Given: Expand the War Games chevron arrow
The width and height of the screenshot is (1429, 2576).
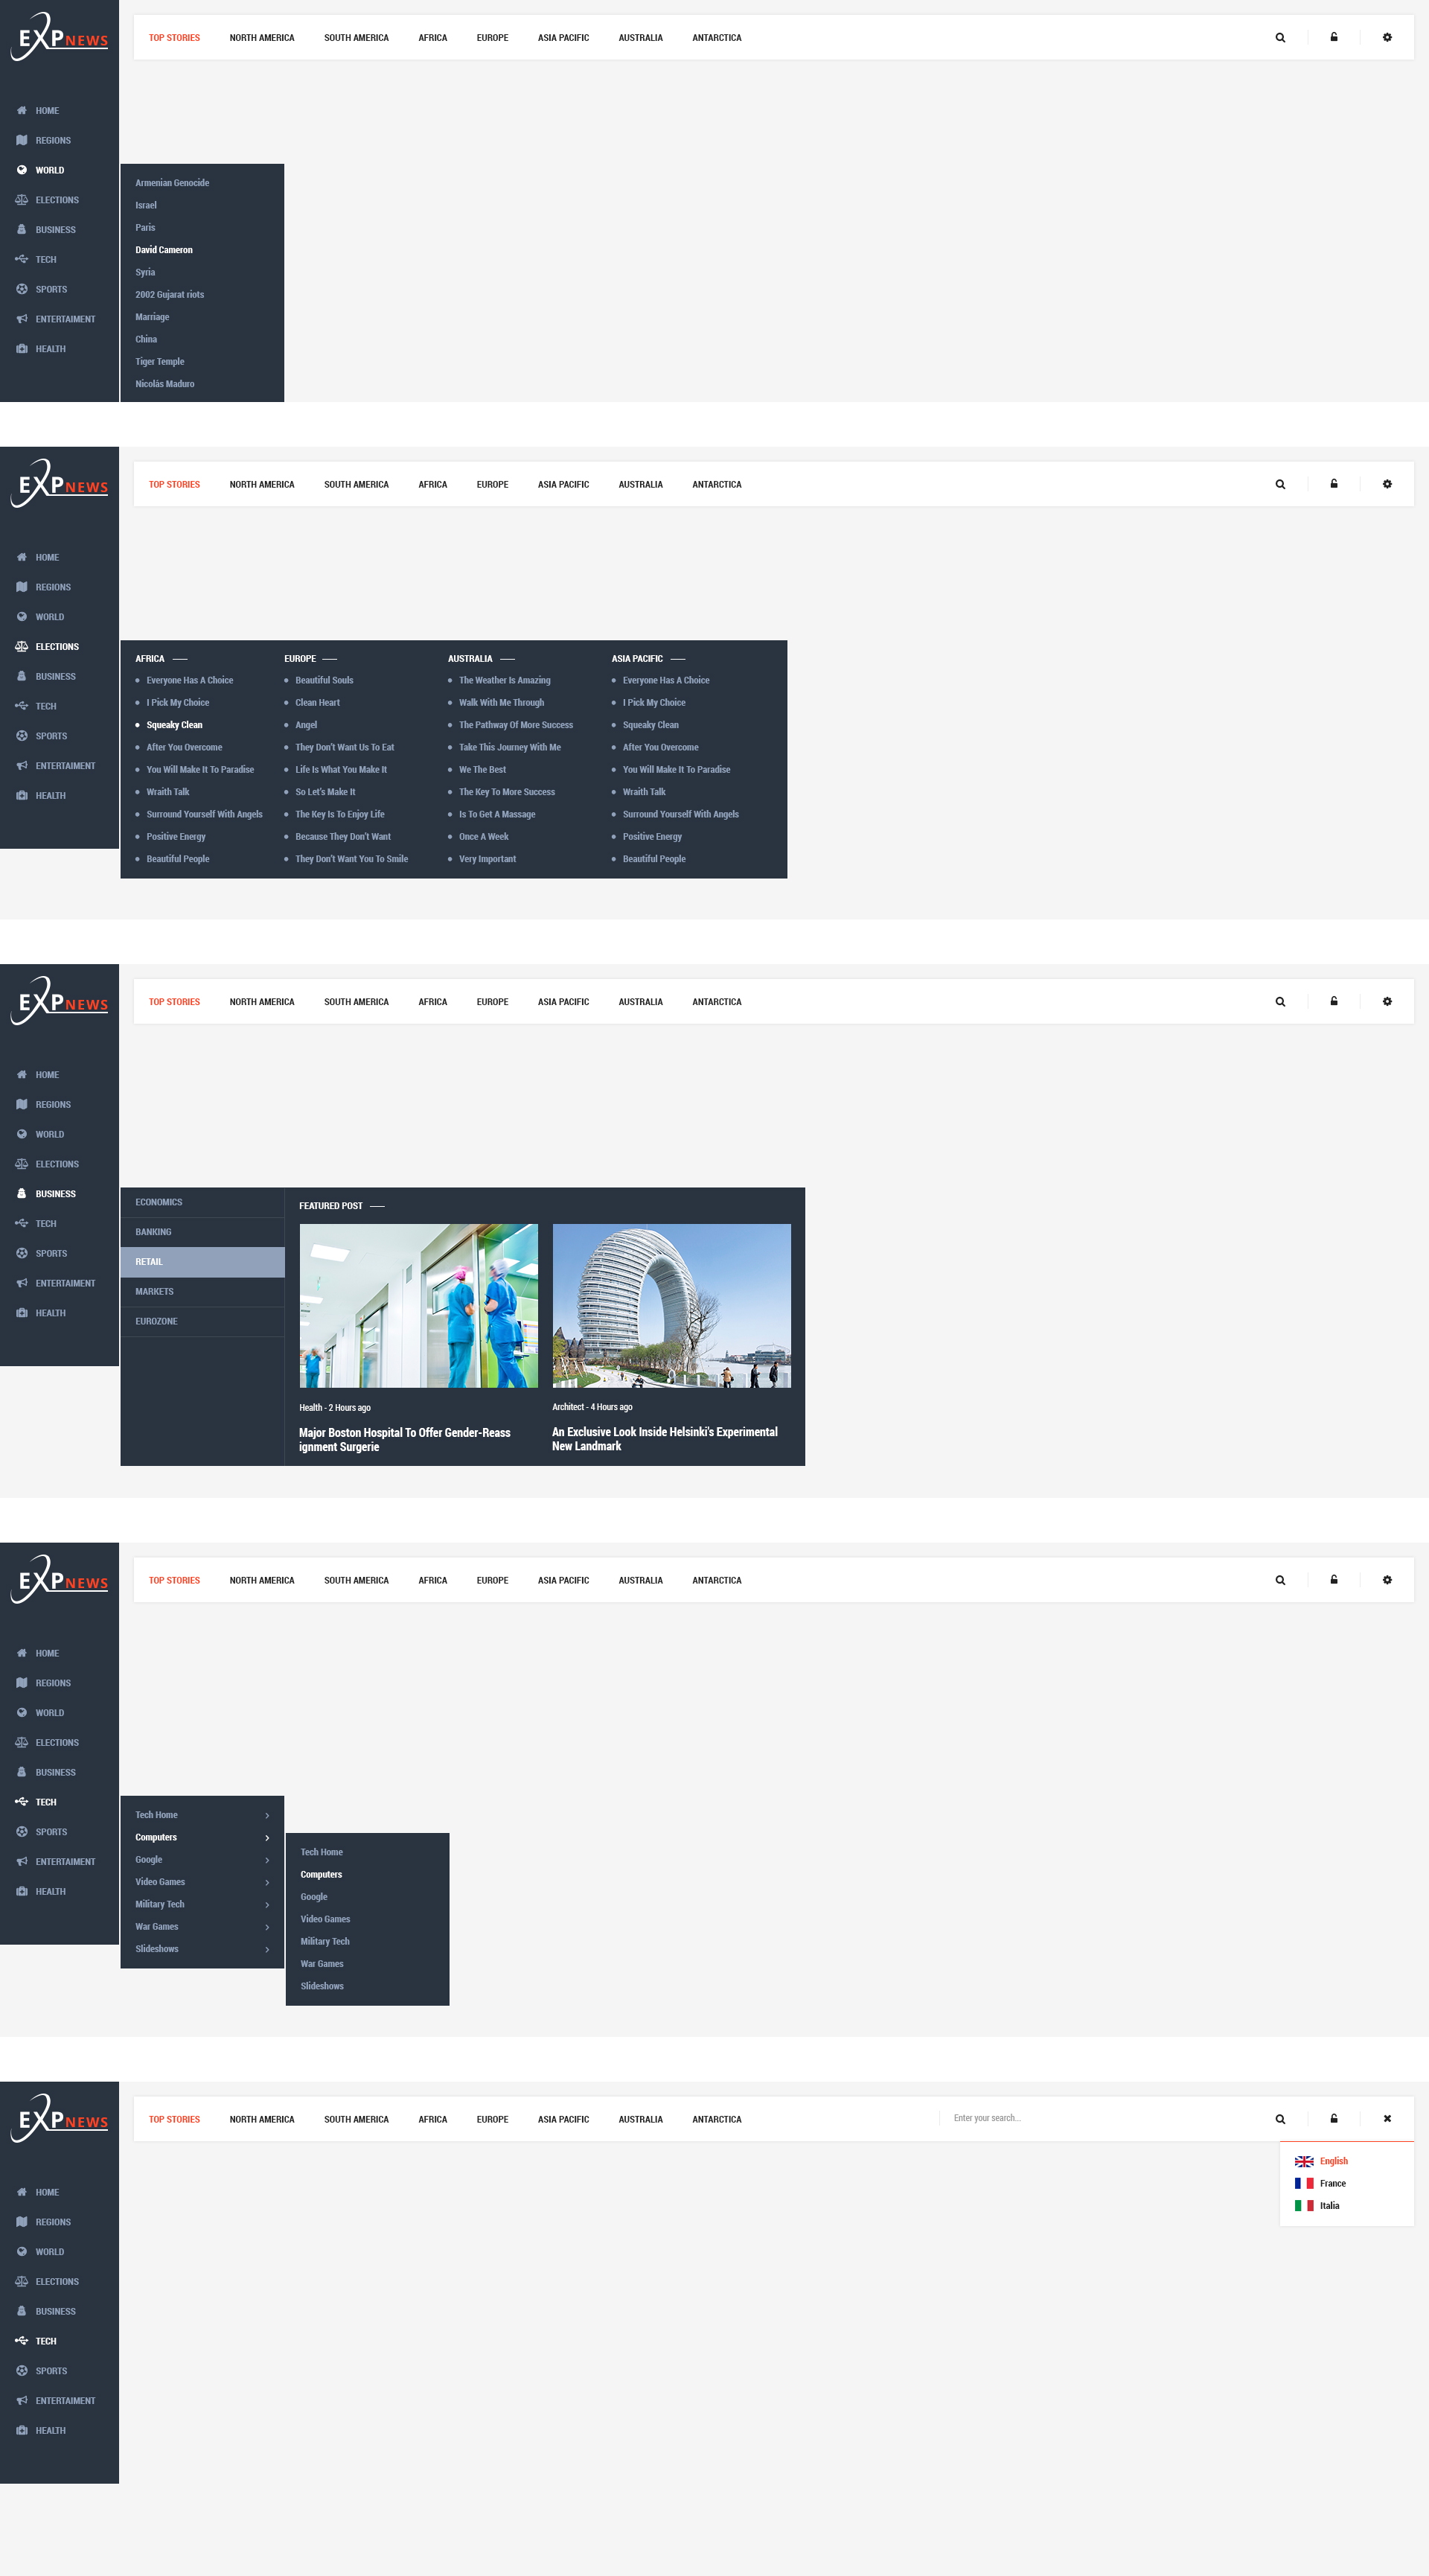Looking at the screenshot, I should click(267, 1927).
